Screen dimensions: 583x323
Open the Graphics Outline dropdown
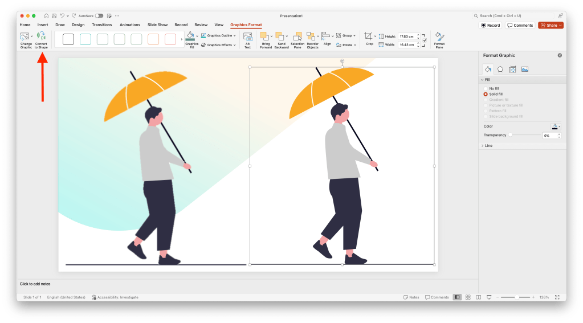coord(218,35)
